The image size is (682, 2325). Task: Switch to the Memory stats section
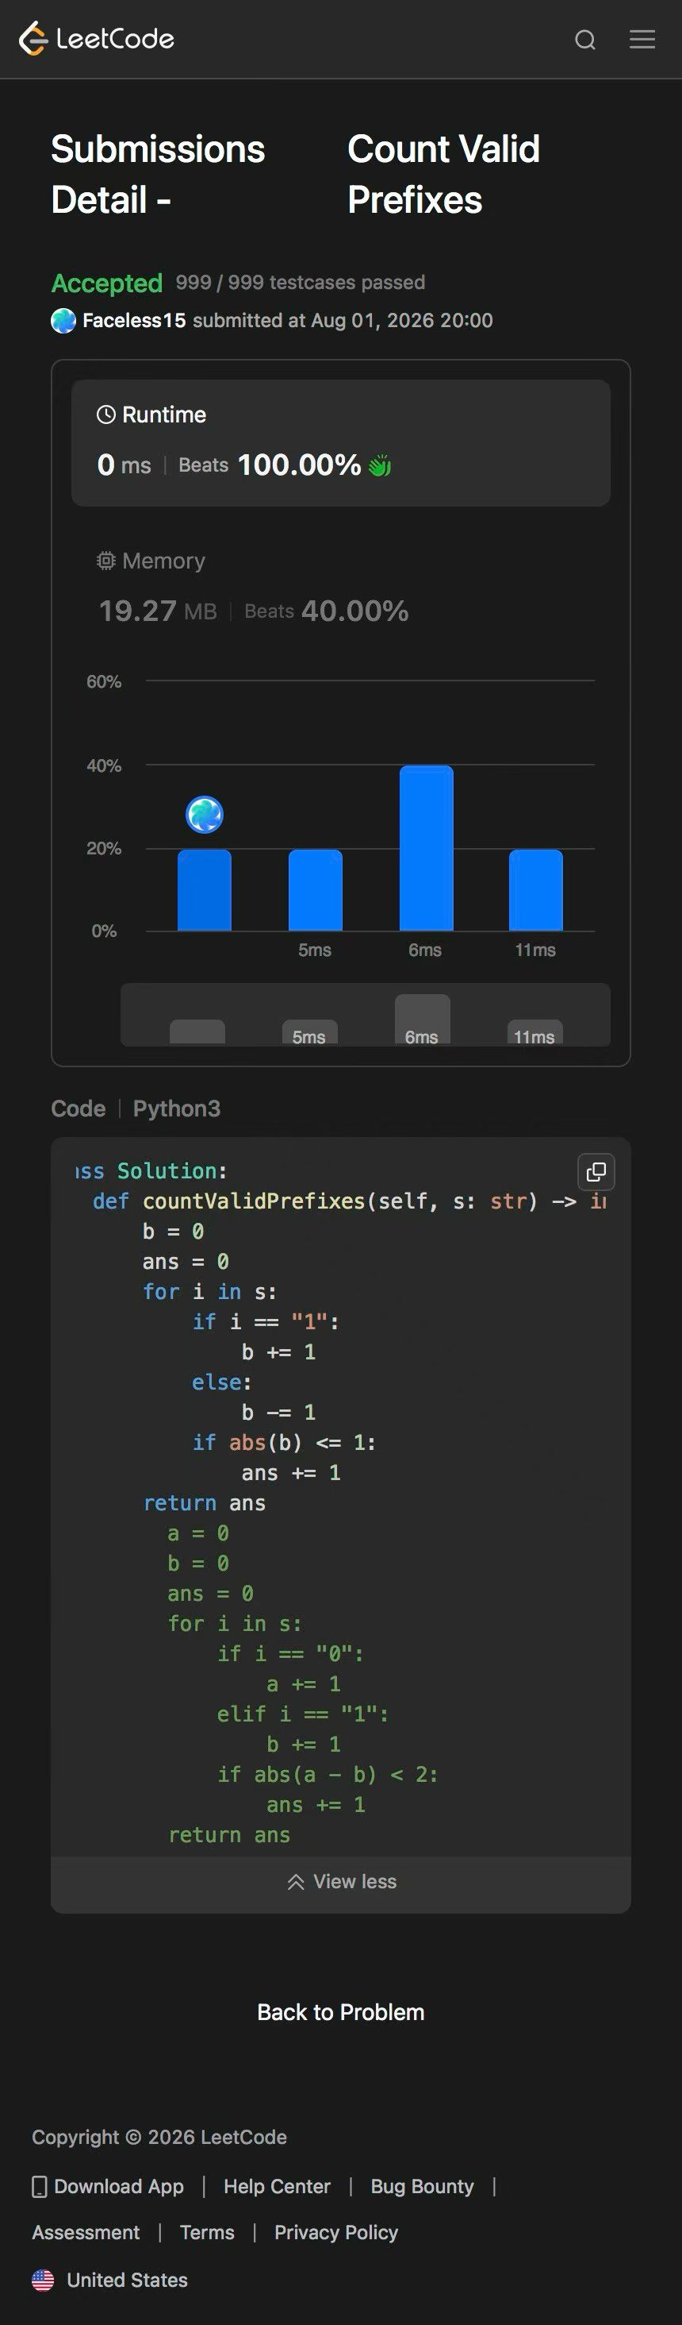pos(340,587)
